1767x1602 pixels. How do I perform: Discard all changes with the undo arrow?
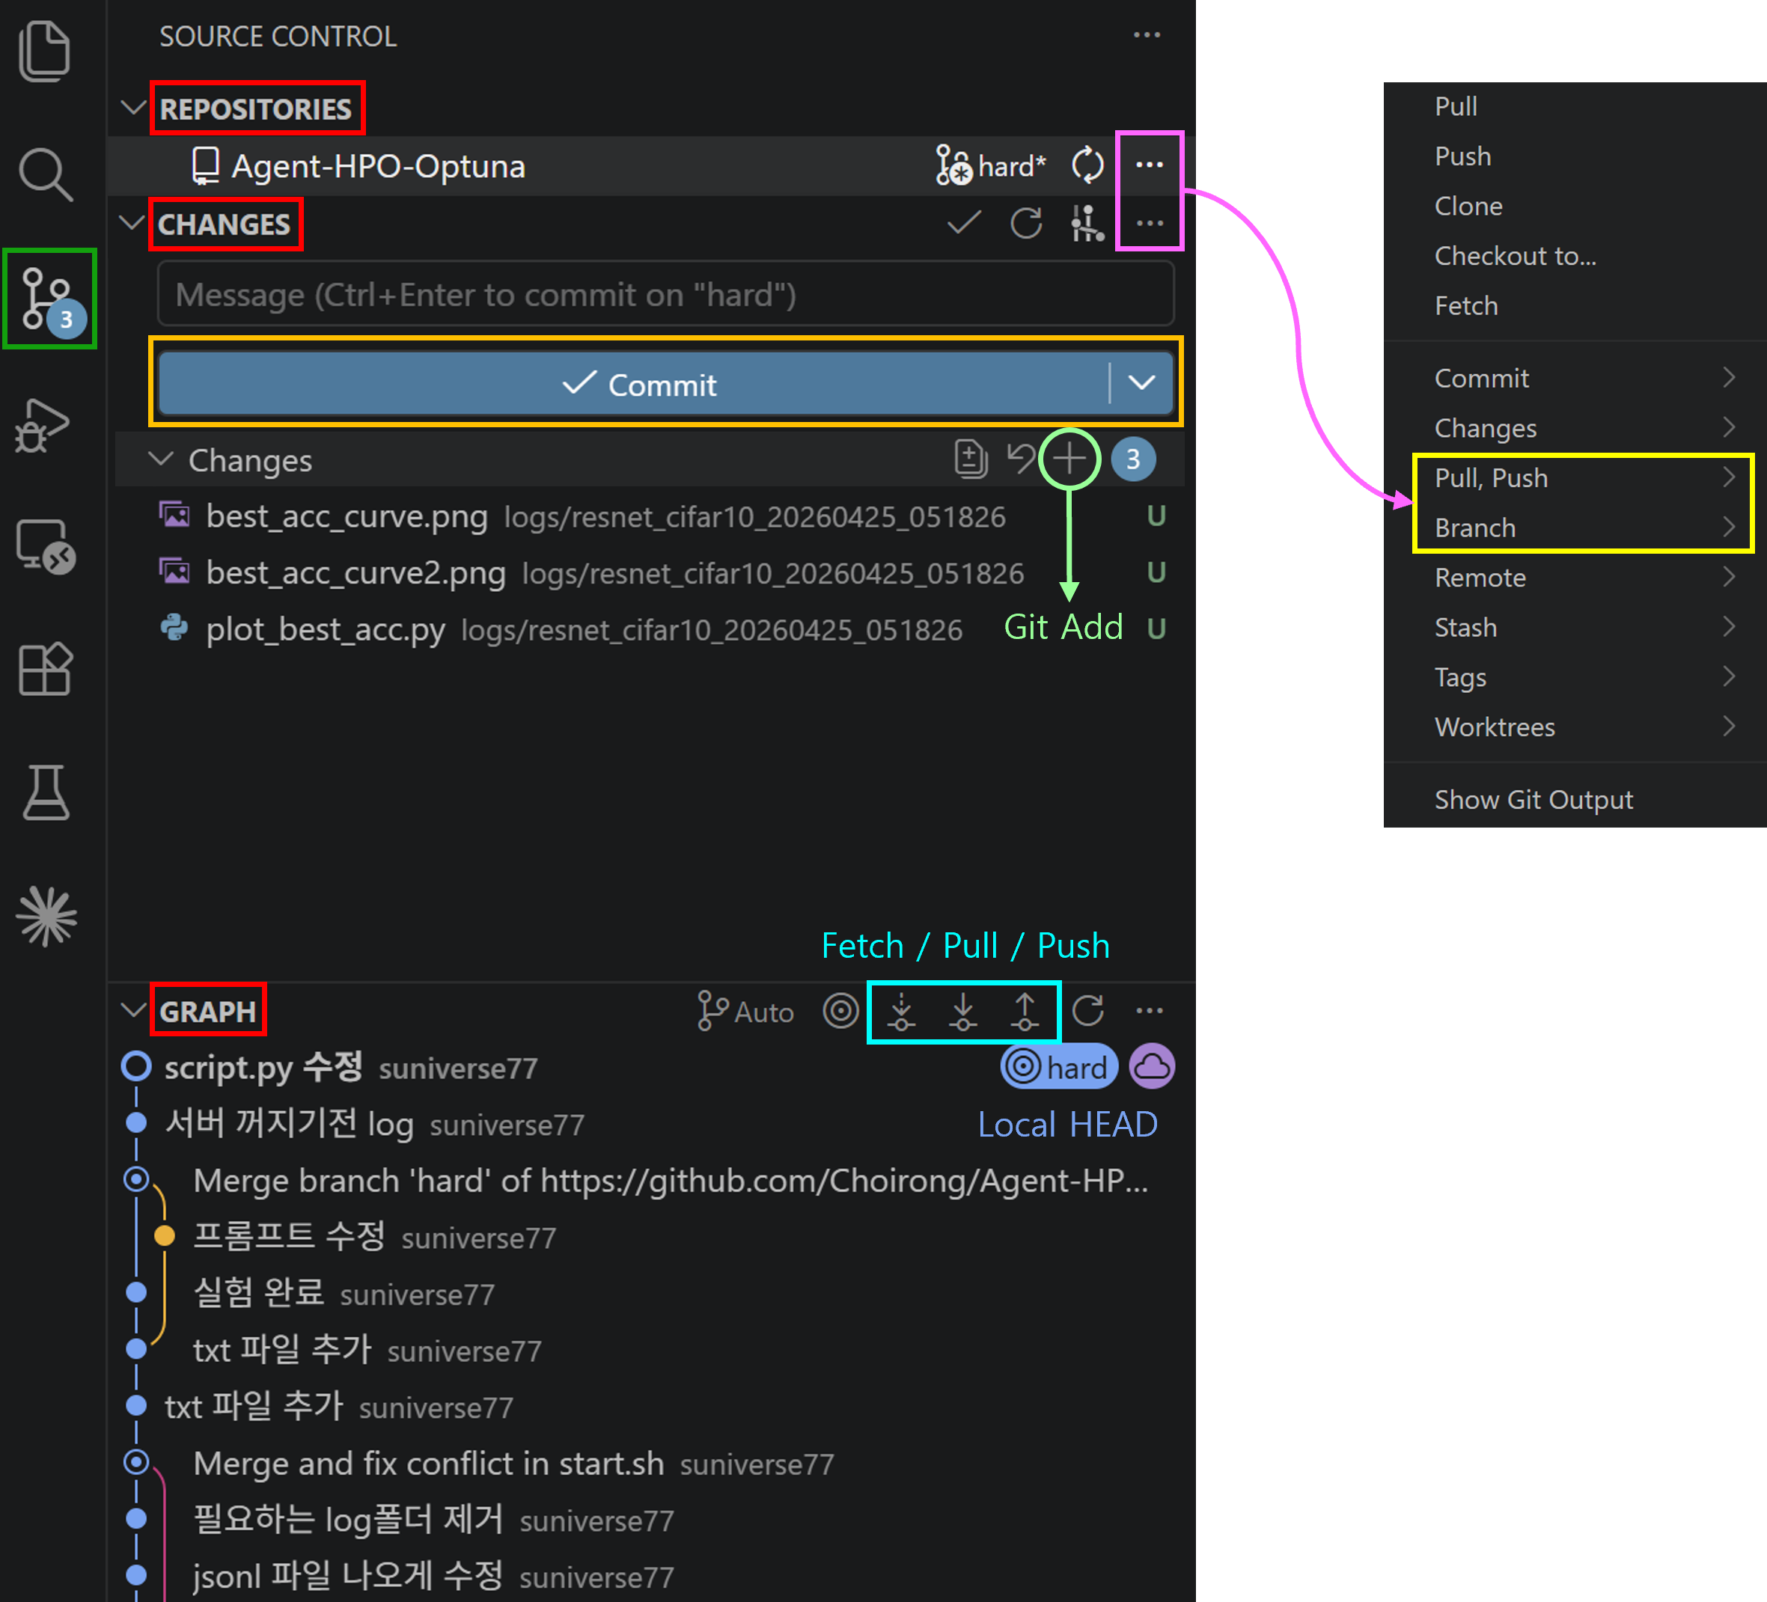pyautogui.click(x=1020, y=459)
